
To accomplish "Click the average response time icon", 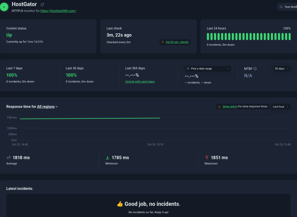I will tap(9, 157).
